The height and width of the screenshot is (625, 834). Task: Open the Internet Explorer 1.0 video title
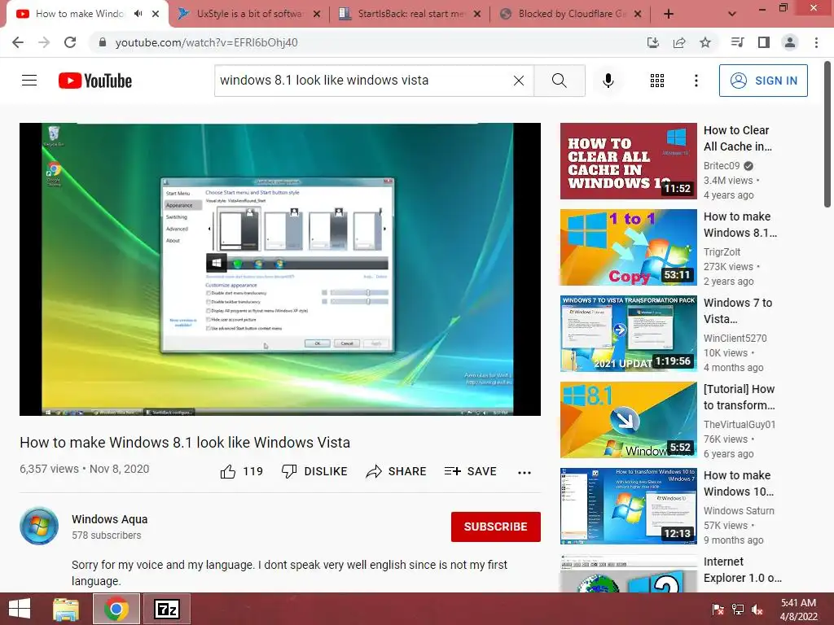743,570
